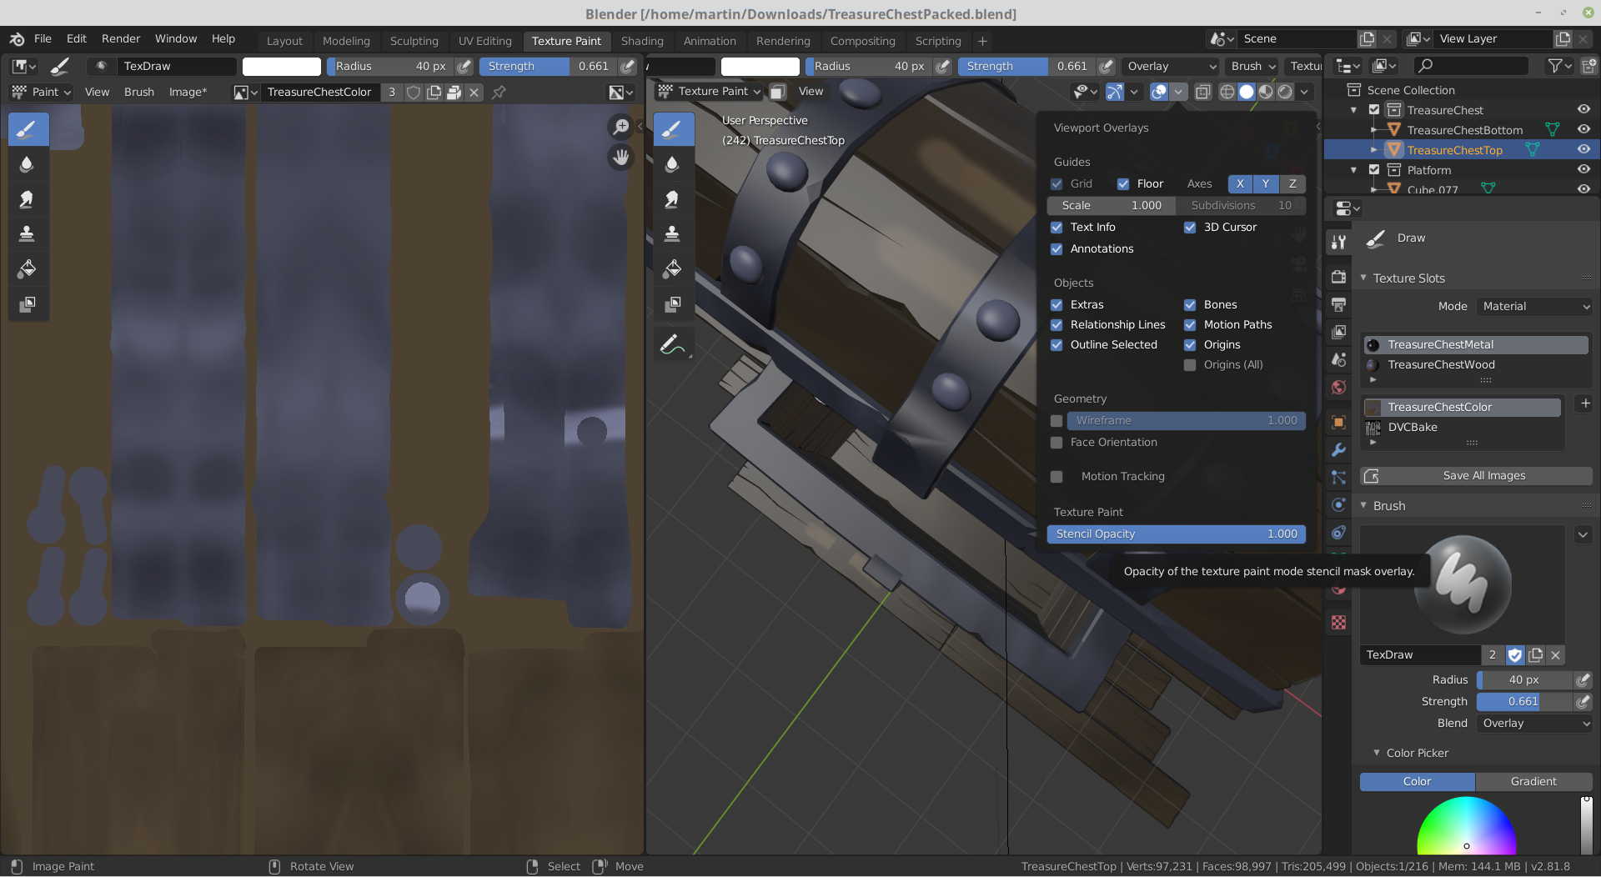Uncheck the Text Info checkbox
This screenshot has height=877, width=1601.
coord(1056,228)
